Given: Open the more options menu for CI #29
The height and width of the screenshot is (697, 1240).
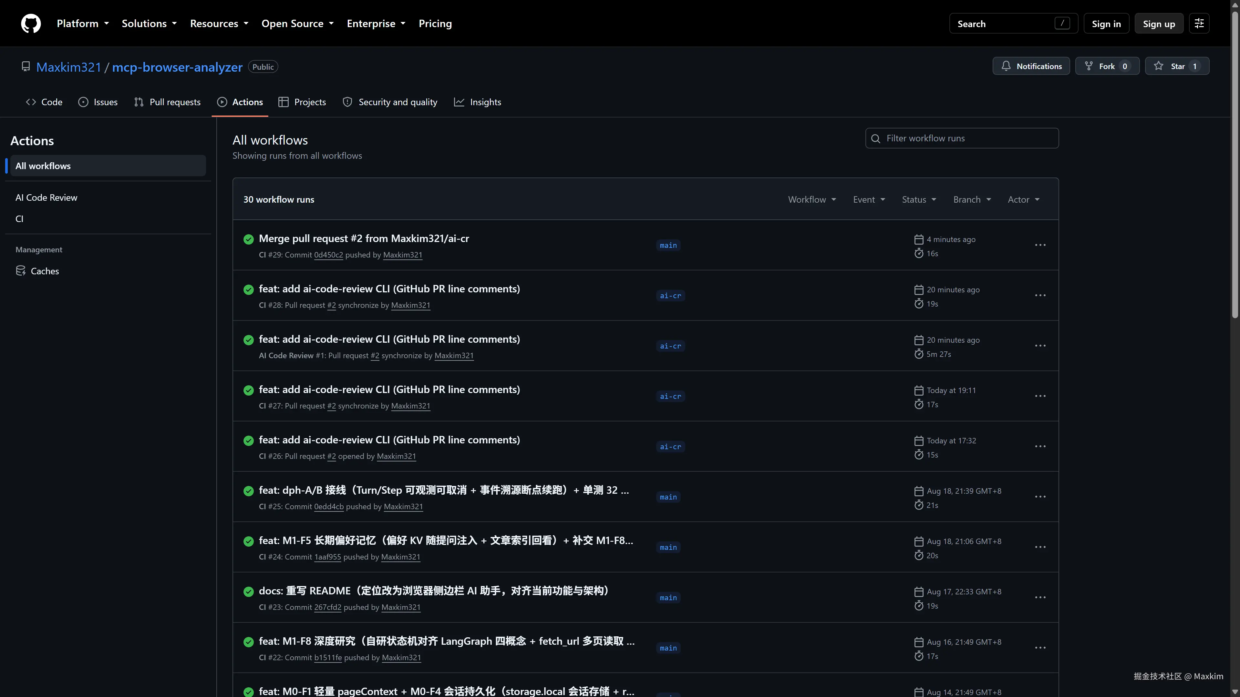Looking at the screenshot, I should 1040,245.
